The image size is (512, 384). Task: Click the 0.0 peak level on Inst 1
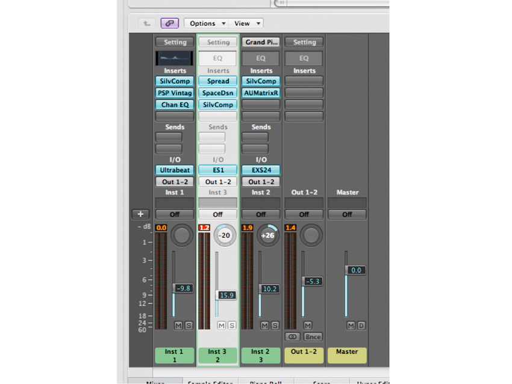(x=161, y=228)
